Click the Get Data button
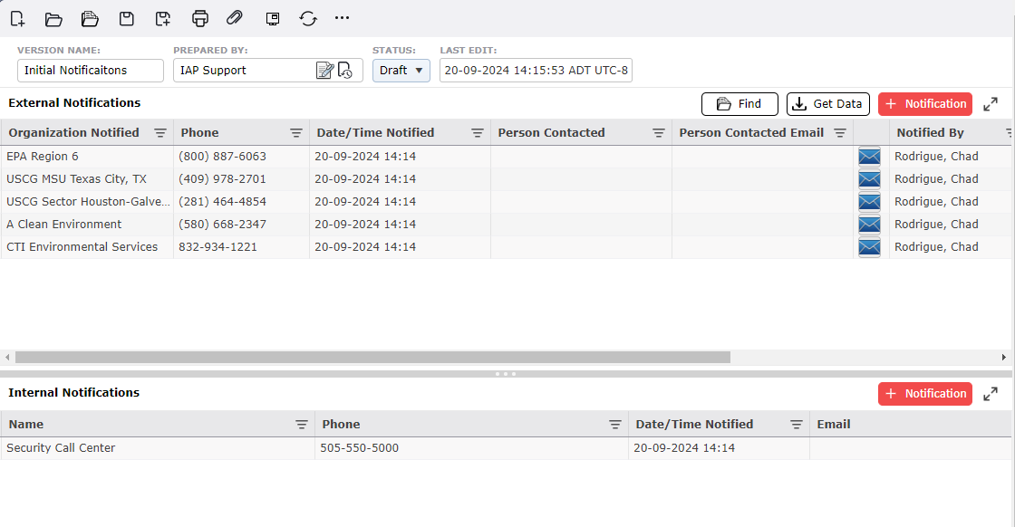This screenshot has width=1015, height=527. (x=827, y=104)
